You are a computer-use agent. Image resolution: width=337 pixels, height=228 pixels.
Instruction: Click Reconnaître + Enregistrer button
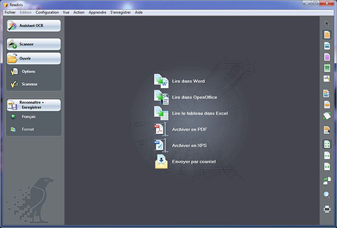point(33,105)
